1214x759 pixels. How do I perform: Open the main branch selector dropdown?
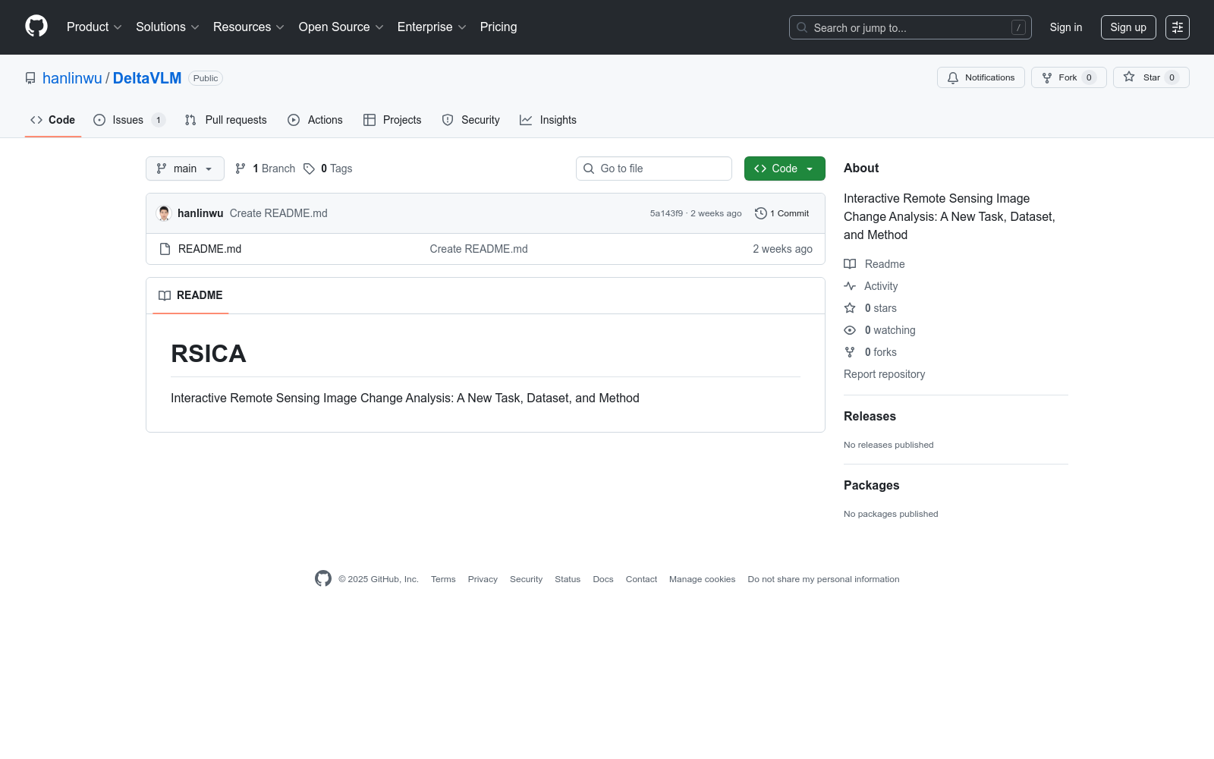pos(185,168)
